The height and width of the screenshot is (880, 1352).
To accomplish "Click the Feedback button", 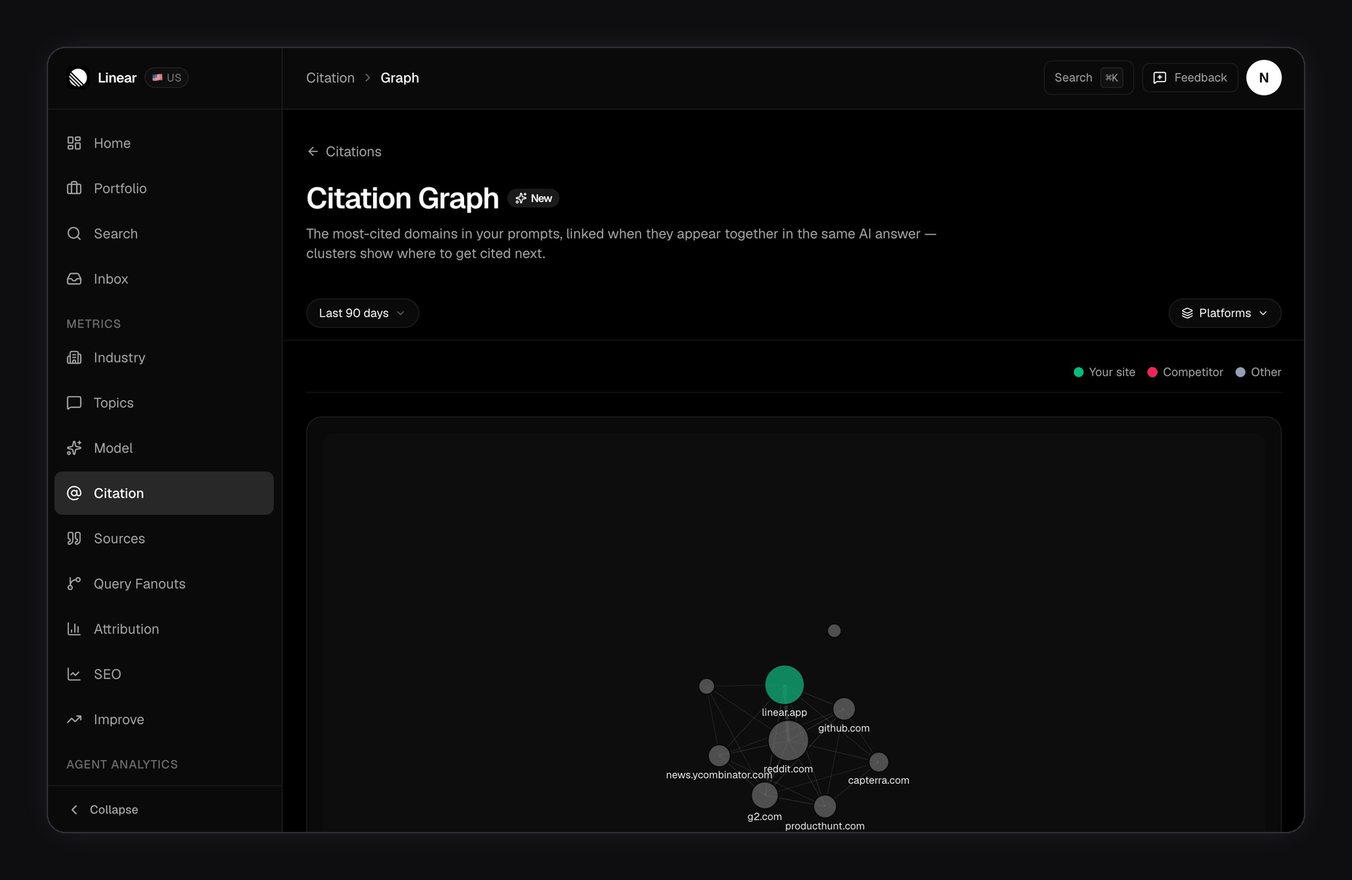I will (x=1190, y=78).
